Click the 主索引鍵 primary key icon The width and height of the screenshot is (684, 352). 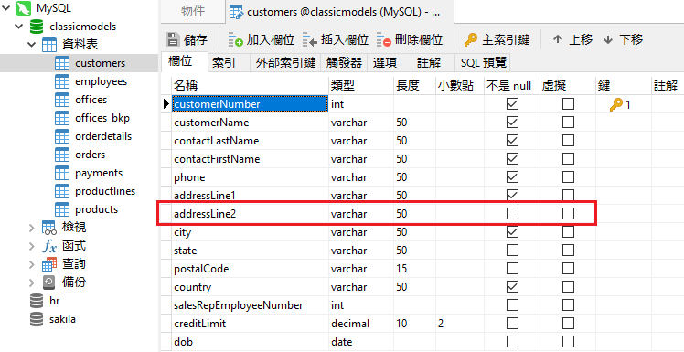(471, 40)
